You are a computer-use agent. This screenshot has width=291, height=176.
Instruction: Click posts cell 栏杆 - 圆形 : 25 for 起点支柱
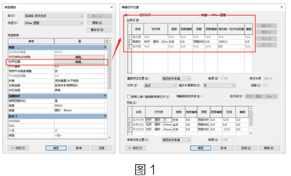click(x=159, y=120)
